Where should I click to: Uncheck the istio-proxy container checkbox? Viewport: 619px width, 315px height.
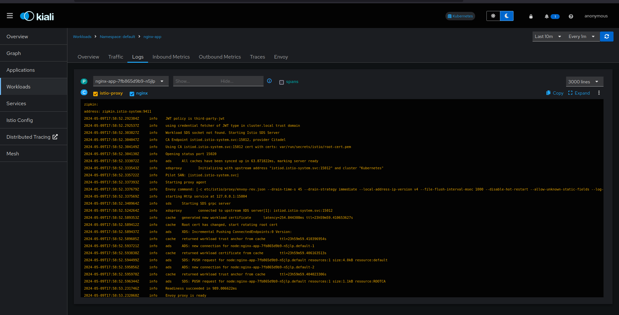95,94
